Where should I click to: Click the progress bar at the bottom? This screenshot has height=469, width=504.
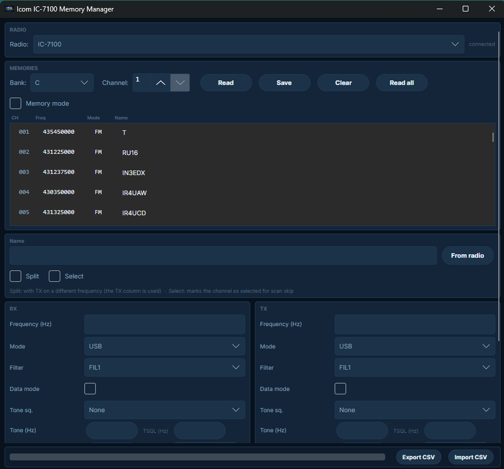(x=197, y=457)
